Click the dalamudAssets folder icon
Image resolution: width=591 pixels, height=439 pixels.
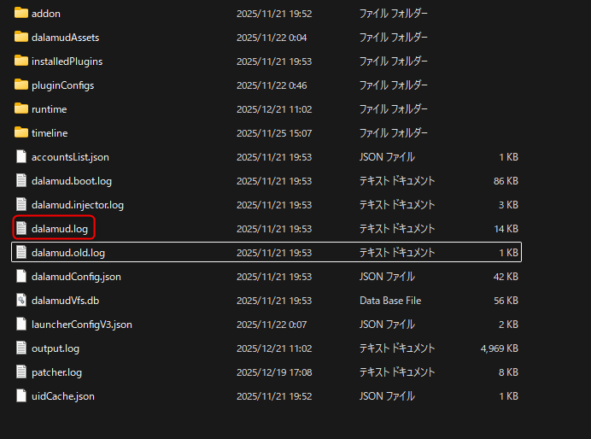point(21,38)
